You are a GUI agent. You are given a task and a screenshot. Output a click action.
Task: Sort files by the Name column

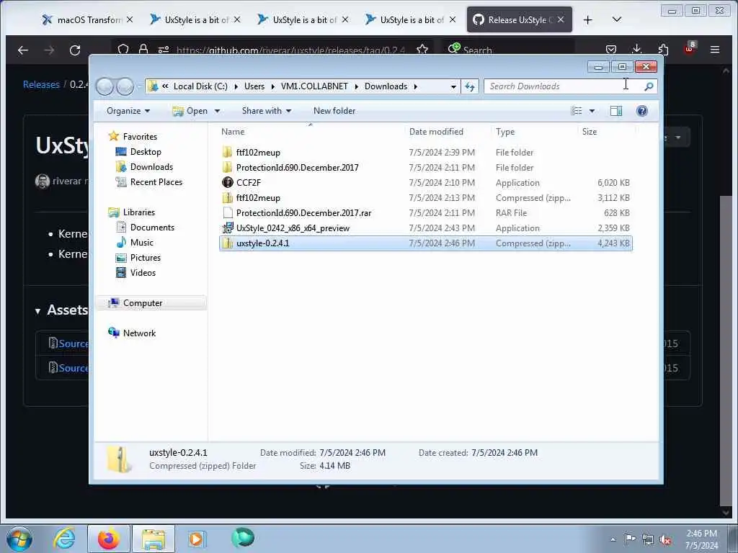(x=311, y=132)
